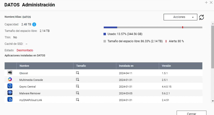Calculate size for Malware Remover row
214x115 pixels.
78,93
